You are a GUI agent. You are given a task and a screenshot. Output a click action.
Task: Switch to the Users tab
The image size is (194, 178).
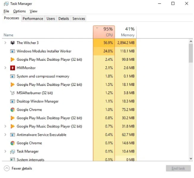tap(51, 19)
